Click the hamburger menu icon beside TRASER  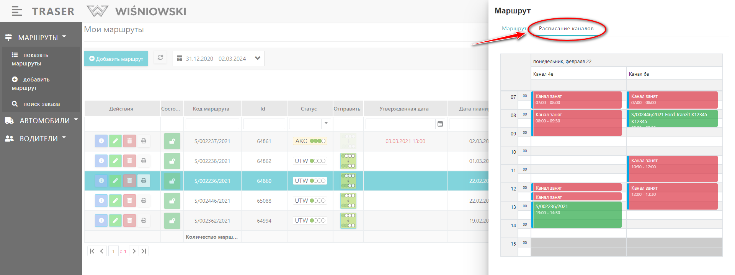(x=16, y=11)
